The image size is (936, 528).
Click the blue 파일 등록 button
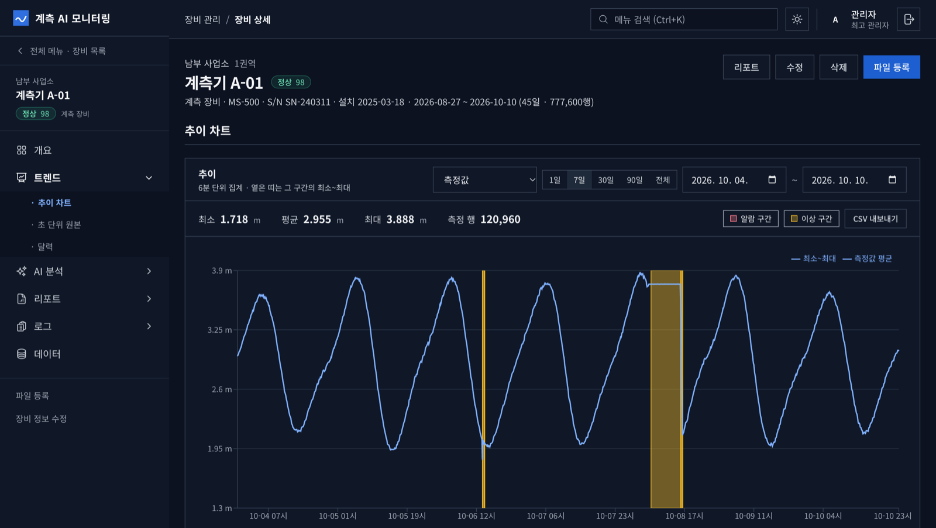892,67
